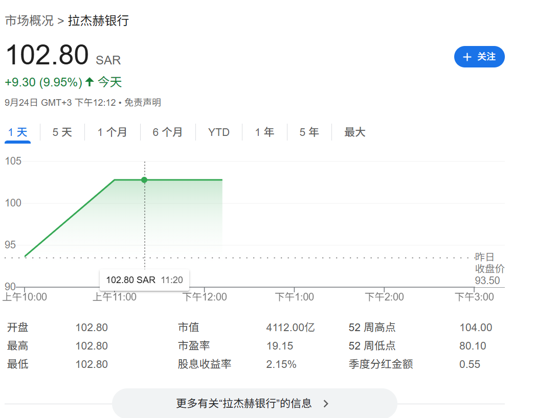Switch to the 5 天 tab
The height and width of the screenshot is (418, 534).
point(62,132)
